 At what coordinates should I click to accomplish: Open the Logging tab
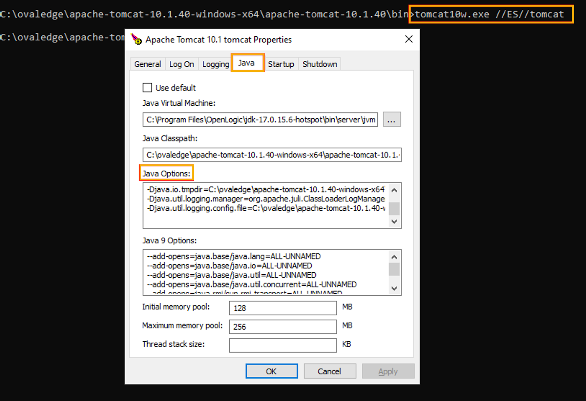coord(215,64)
